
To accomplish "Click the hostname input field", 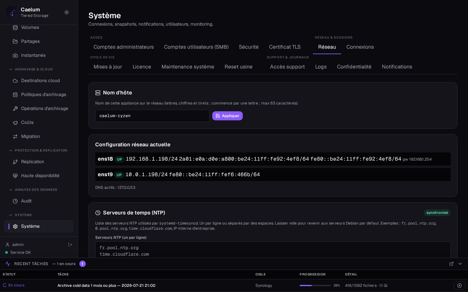I will coord(152,116).
